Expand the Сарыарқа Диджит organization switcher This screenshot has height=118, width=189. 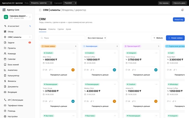tap(17, 17)
